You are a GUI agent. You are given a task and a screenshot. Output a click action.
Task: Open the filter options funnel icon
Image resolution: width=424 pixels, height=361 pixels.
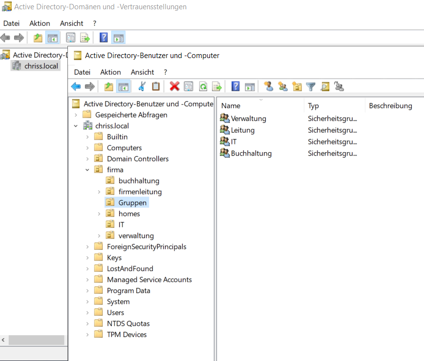click(x=311, y=87)
